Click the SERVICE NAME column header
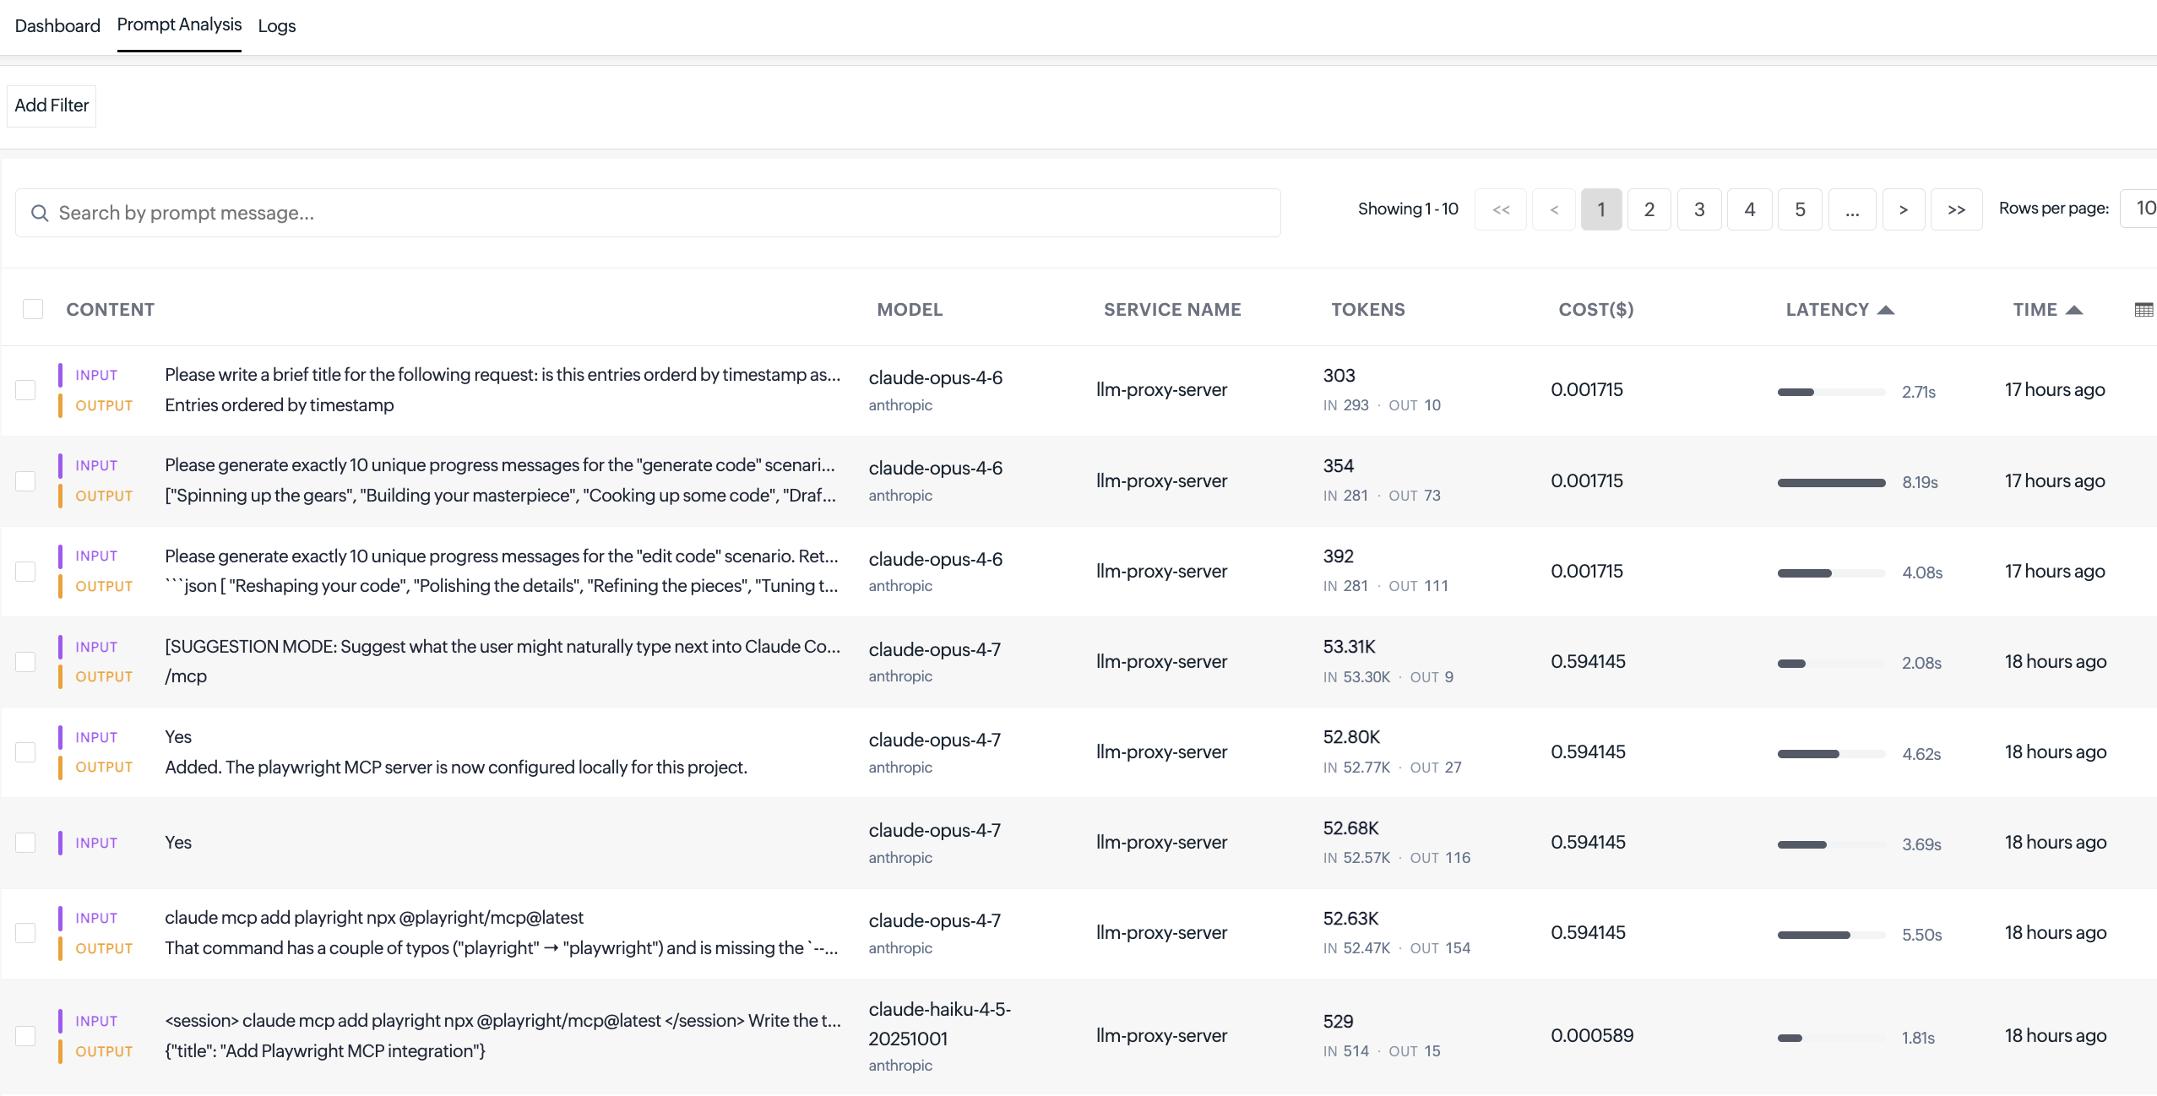2157x1096 pixels. [1172, 310]
